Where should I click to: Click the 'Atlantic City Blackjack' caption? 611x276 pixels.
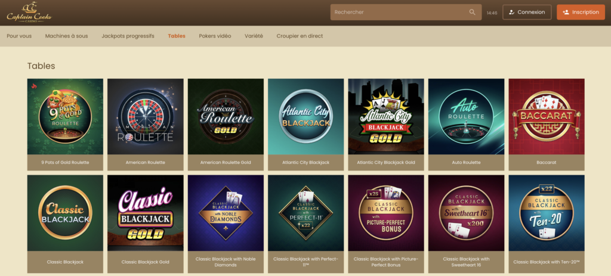coord(306,162)
